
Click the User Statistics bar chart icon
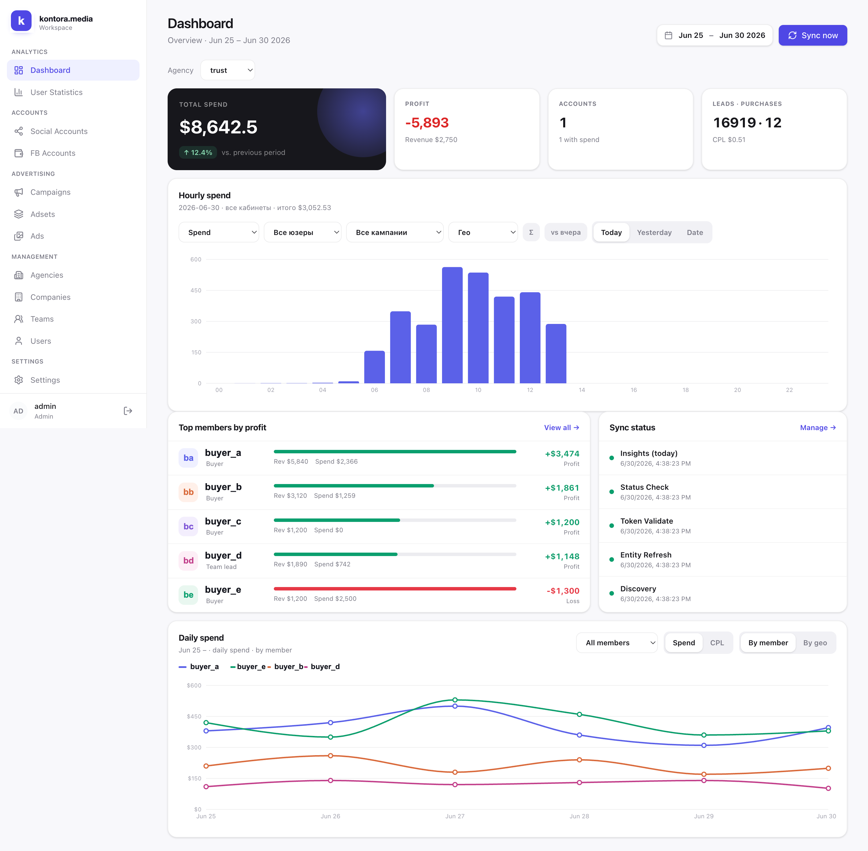(18, 92)
